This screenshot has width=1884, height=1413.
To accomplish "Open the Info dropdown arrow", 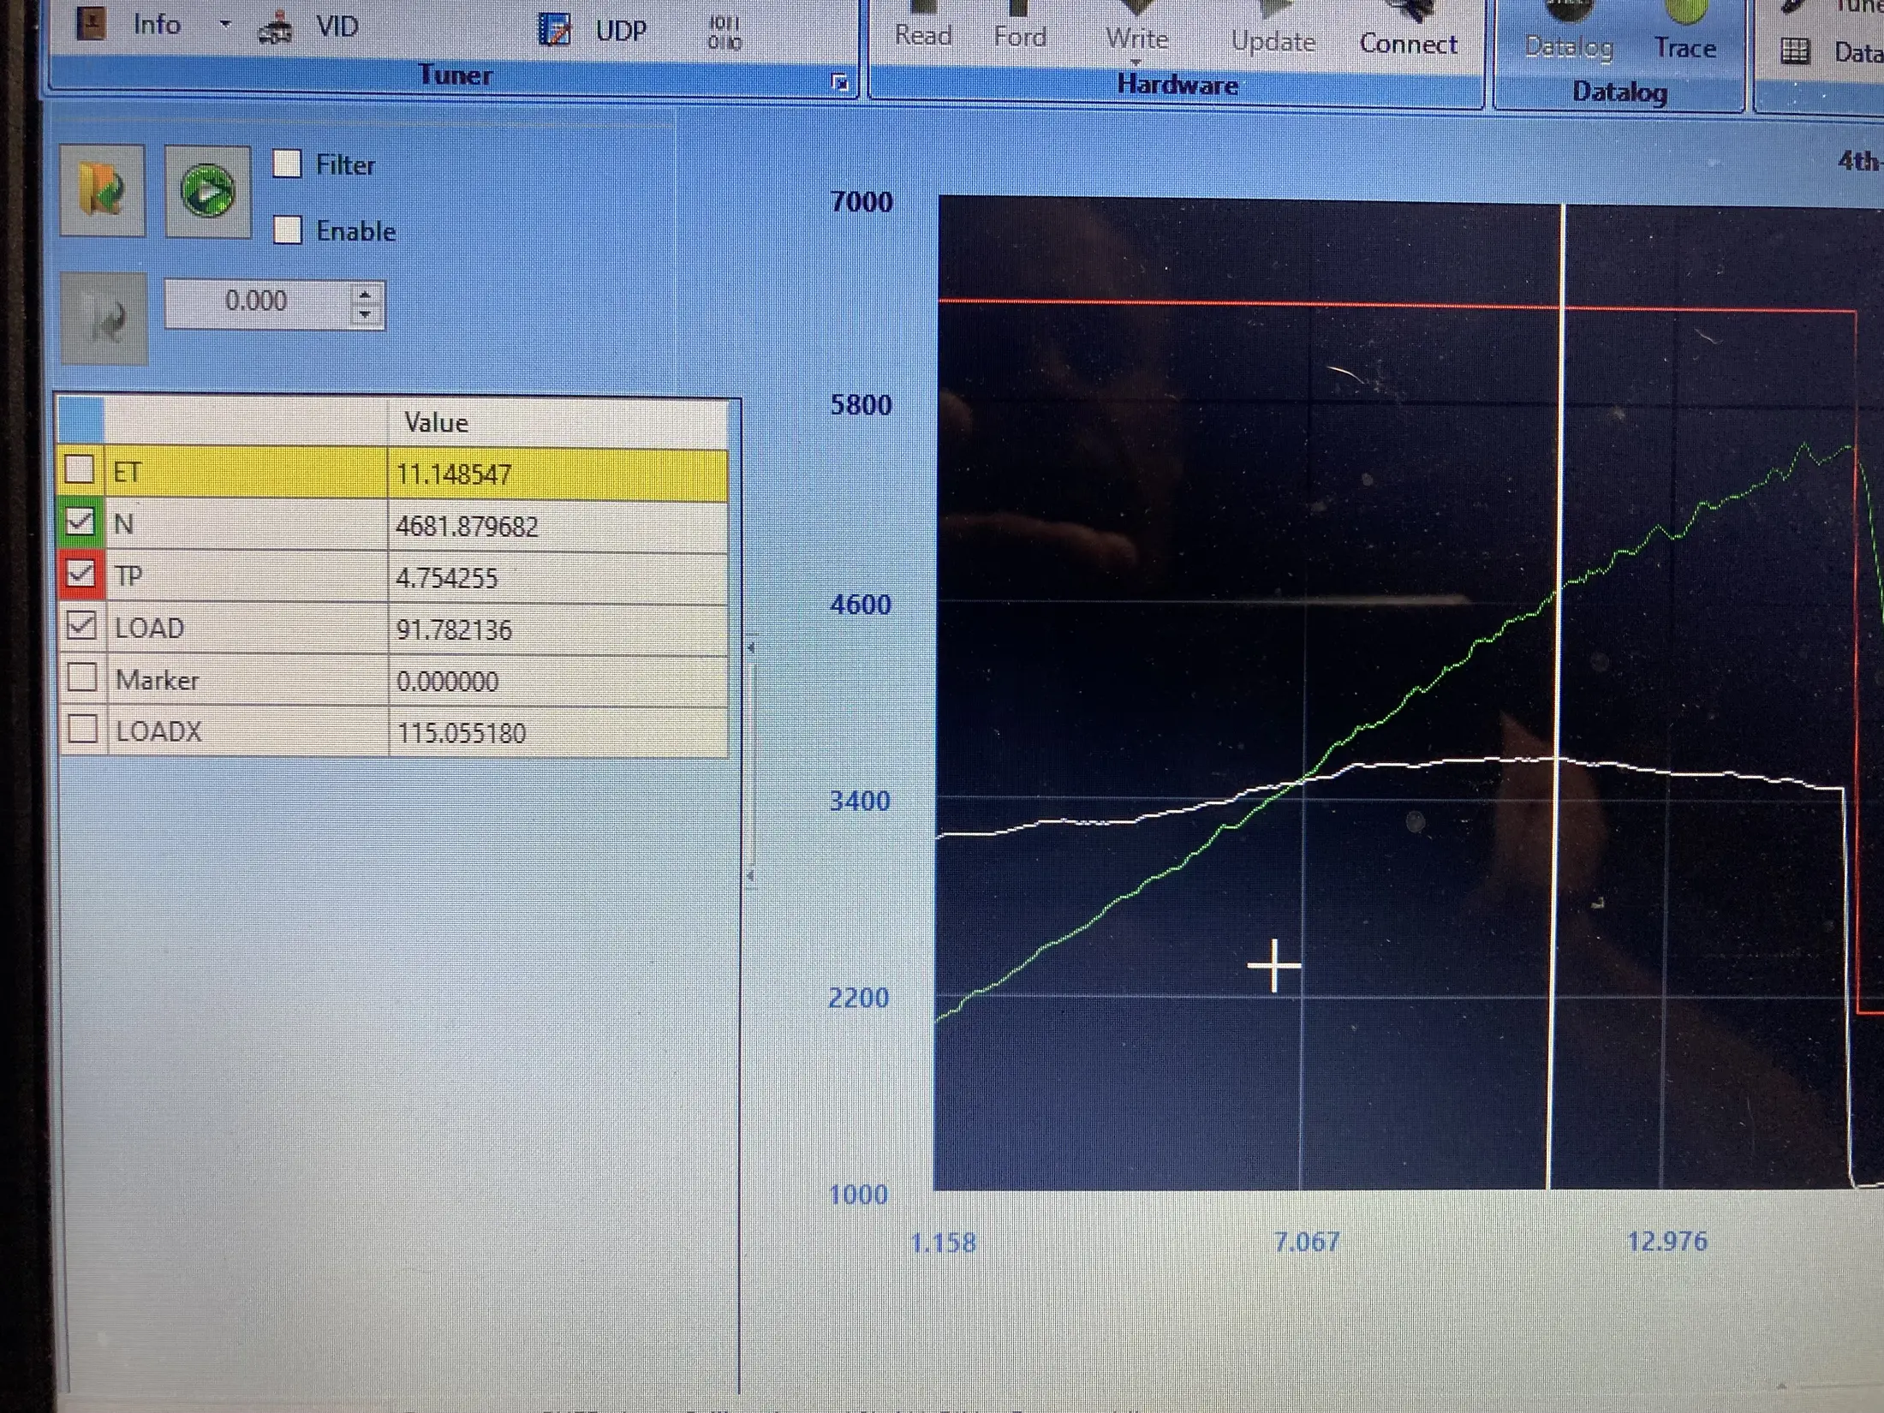I will [225, 24].
